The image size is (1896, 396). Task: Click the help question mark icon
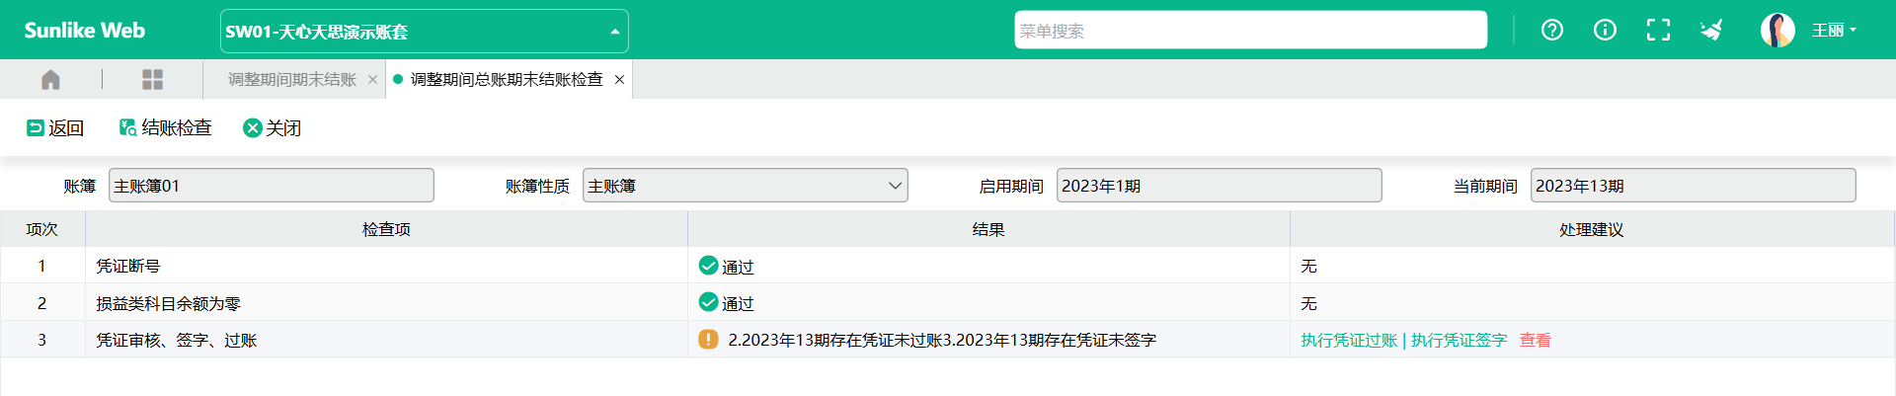(x=1552, y=30)
